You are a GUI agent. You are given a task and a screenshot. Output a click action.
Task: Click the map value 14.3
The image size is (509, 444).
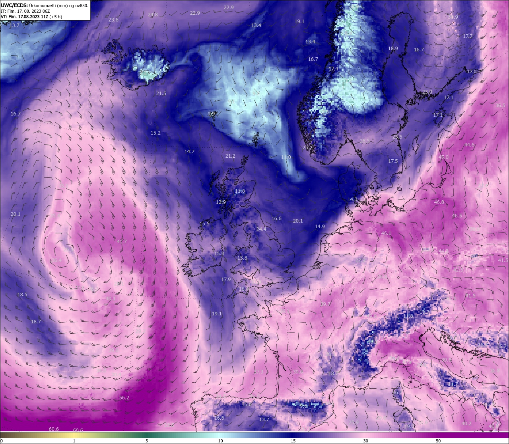(352, 200)
